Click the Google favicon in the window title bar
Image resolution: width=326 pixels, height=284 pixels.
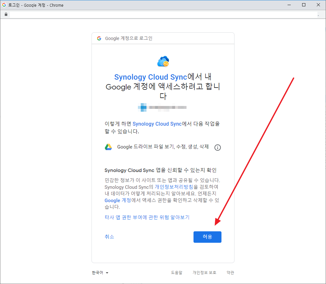tap(4, 5)
